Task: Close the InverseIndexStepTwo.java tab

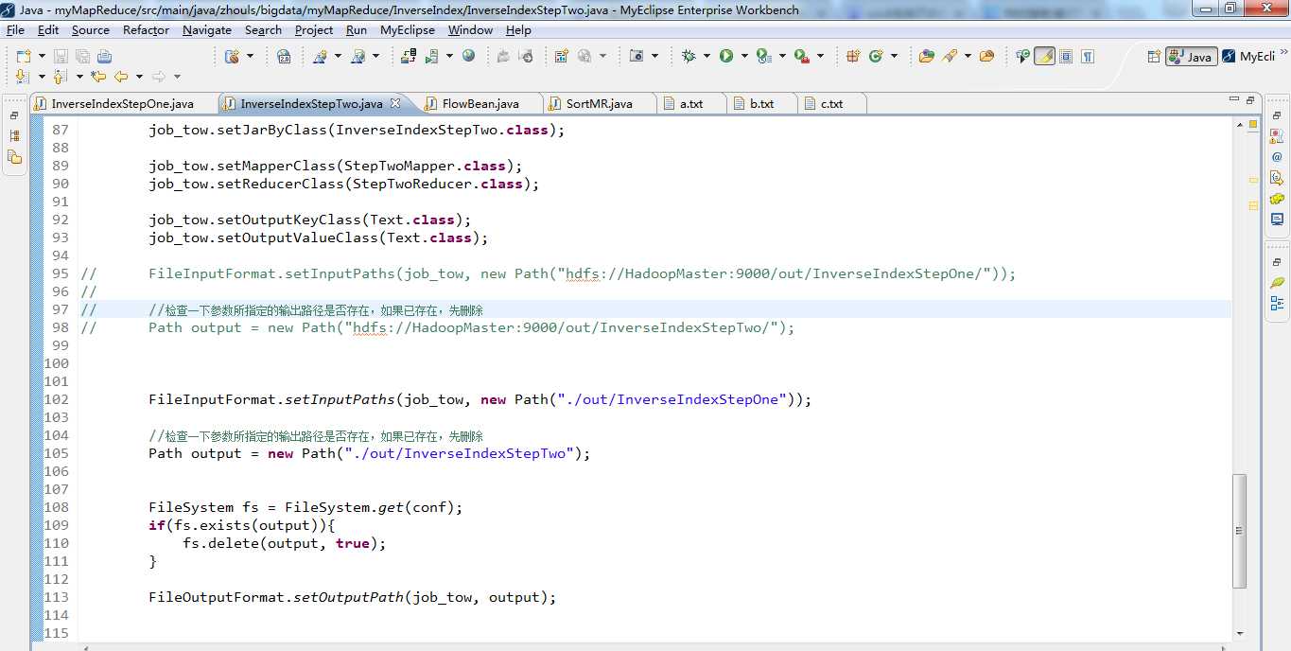Action: tap(395, 103)
